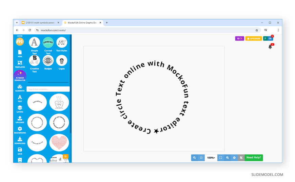This screenshot has height=182, width=295.
Task: Open the MockoFun editor logo
Action: click(x=20, y=42)
